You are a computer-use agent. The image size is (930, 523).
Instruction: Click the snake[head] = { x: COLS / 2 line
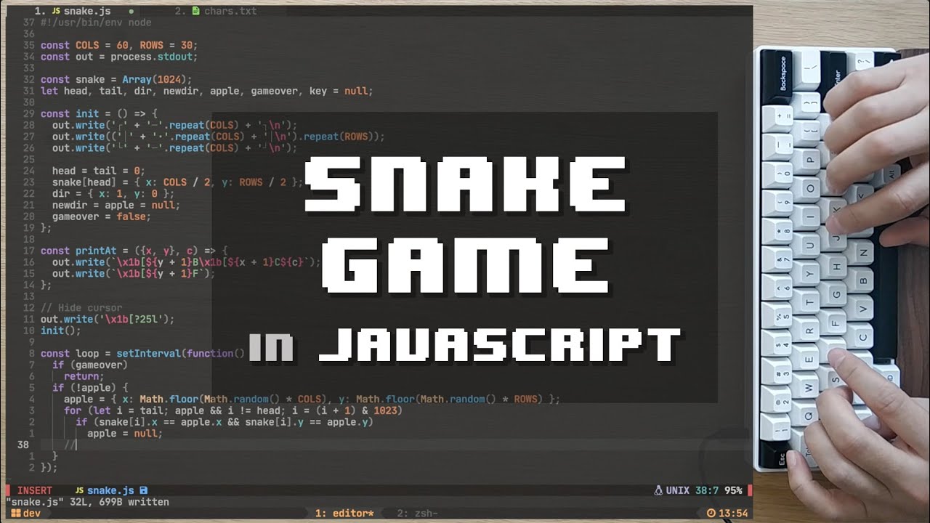177,182
